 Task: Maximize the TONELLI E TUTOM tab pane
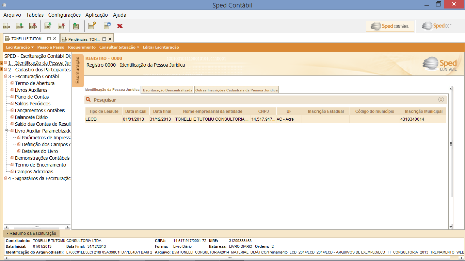[49, 39]
